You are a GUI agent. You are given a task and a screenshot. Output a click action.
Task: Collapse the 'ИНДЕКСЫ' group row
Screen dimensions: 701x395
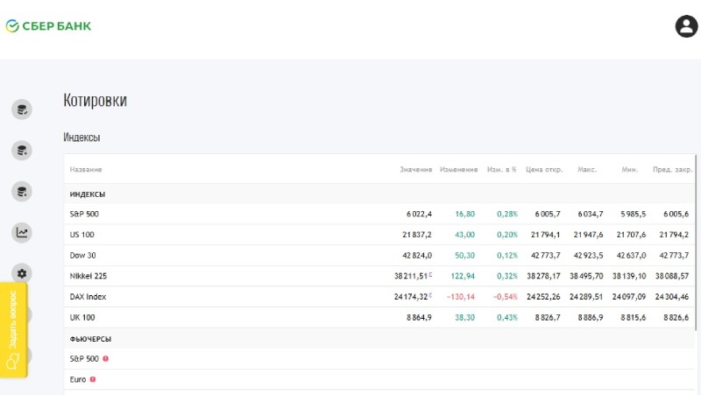tap(379, 194)
